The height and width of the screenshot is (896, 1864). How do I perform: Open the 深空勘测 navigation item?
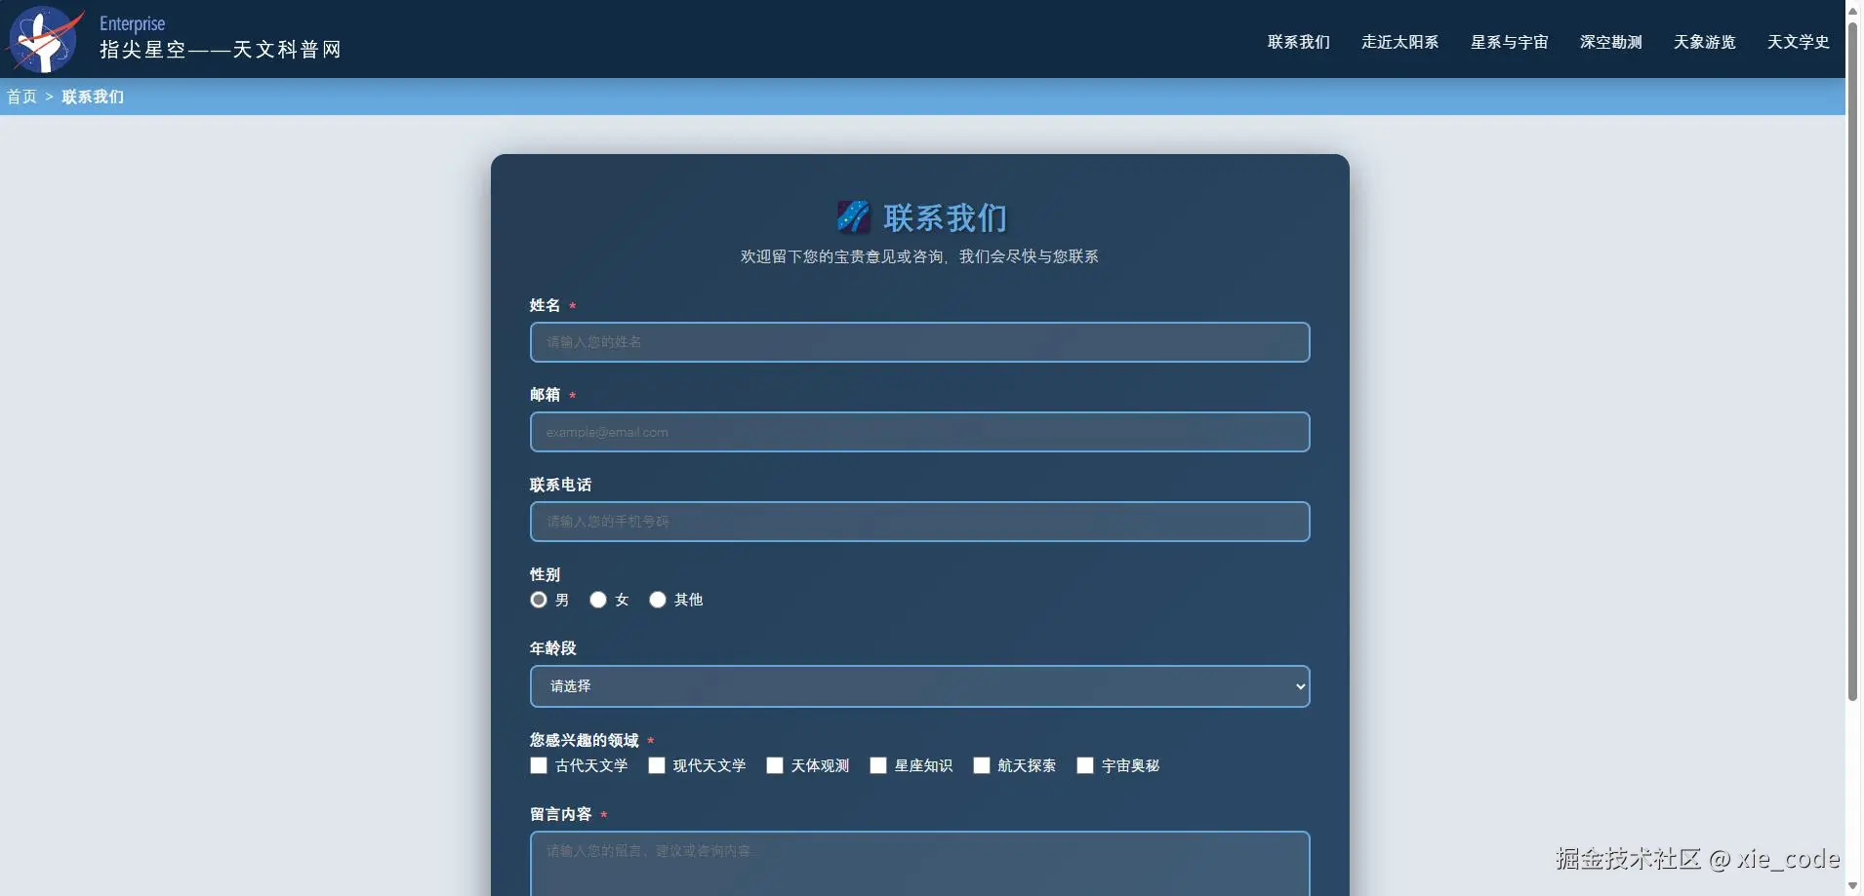(1610, 42)
